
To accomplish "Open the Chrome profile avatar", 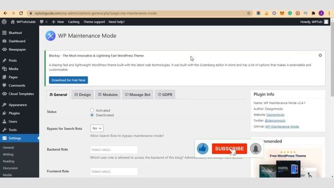I will pyautogui.click(x=321, y=13).
